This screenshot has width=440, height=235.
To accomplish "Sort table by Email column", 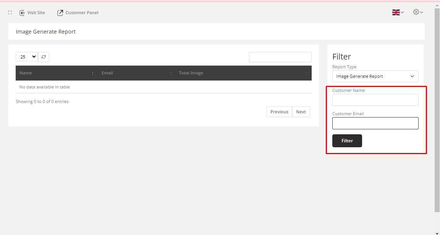I will 134,73.
